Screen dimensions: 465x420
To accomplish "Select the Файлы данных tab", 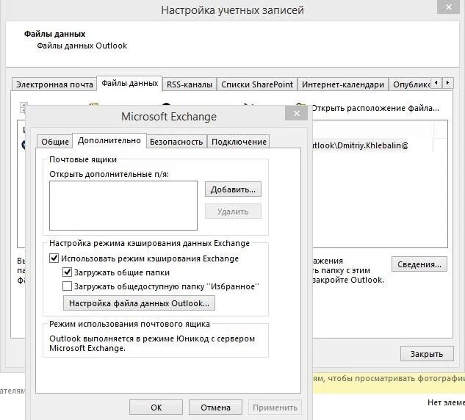I will (129, 83).
